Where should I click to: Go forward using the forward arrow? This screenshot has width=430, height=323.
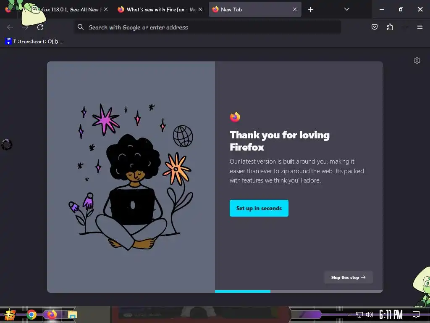(x=25, y=27)
